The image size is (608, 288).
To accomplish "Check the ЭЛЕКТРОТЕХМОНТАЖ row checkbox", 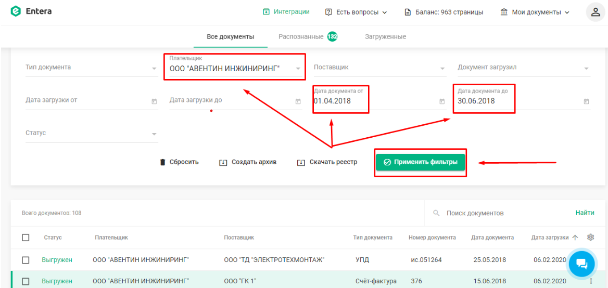I will tap(26, 260).
